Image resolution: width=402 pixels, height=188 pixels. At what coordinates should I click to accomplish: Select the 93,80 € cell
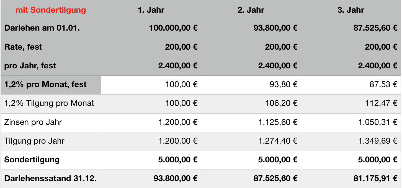coord(283,84)
